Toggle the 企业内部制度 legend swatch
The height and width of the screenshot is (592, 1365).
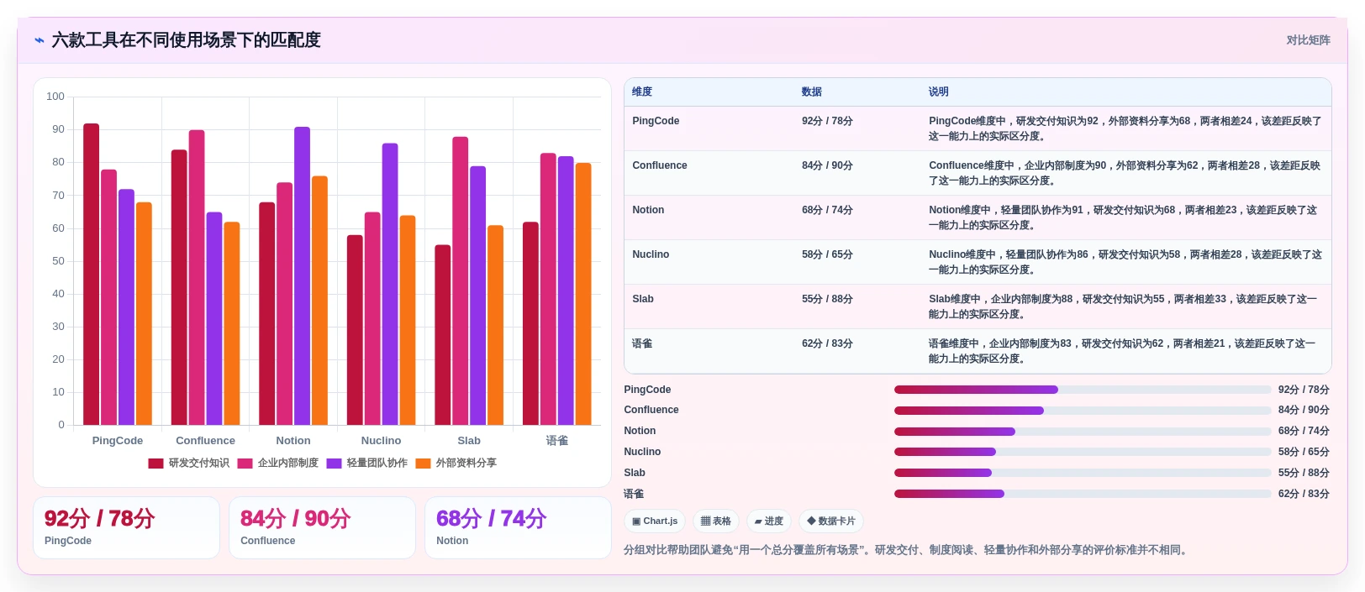(x=245, y=464)
